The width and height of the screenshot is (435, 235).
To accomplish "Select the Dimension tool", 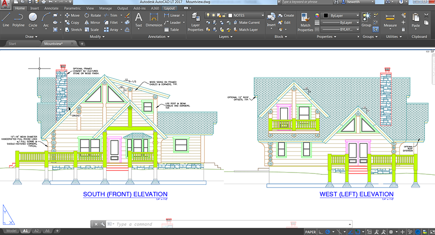I will coord(154,20).
